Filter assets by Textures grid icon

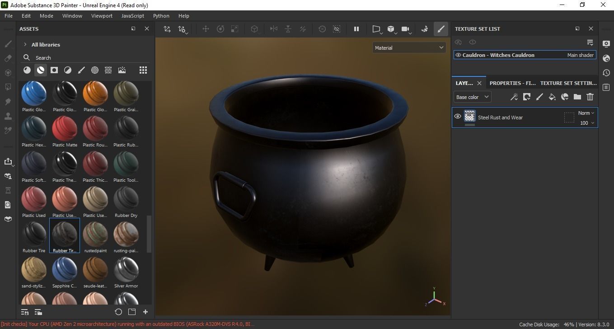click(108, 70)
